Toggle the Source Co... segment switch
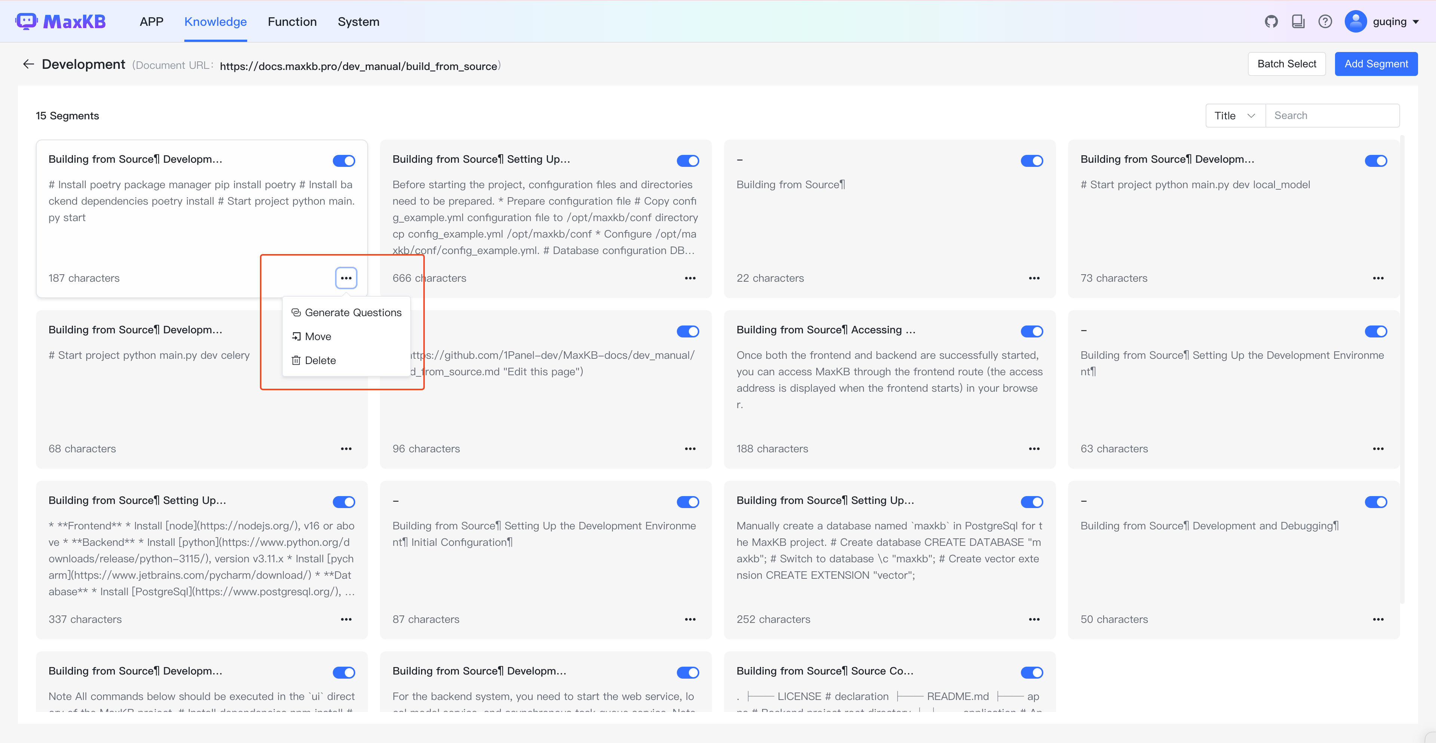The width and height of the screenshot is (1436, 743). click(x=1032, y=673)
